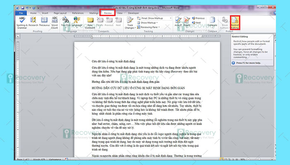Open the proofing Language menu
Screen dimensions: 290x165
coord(77,21)
